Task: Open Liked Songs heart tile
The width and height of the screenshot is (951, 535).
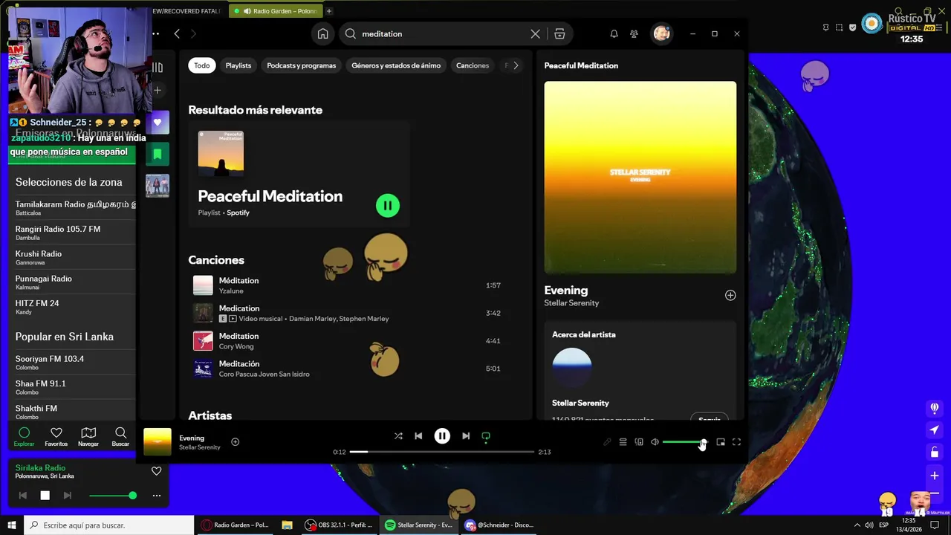Action: (x=158, y=123)
